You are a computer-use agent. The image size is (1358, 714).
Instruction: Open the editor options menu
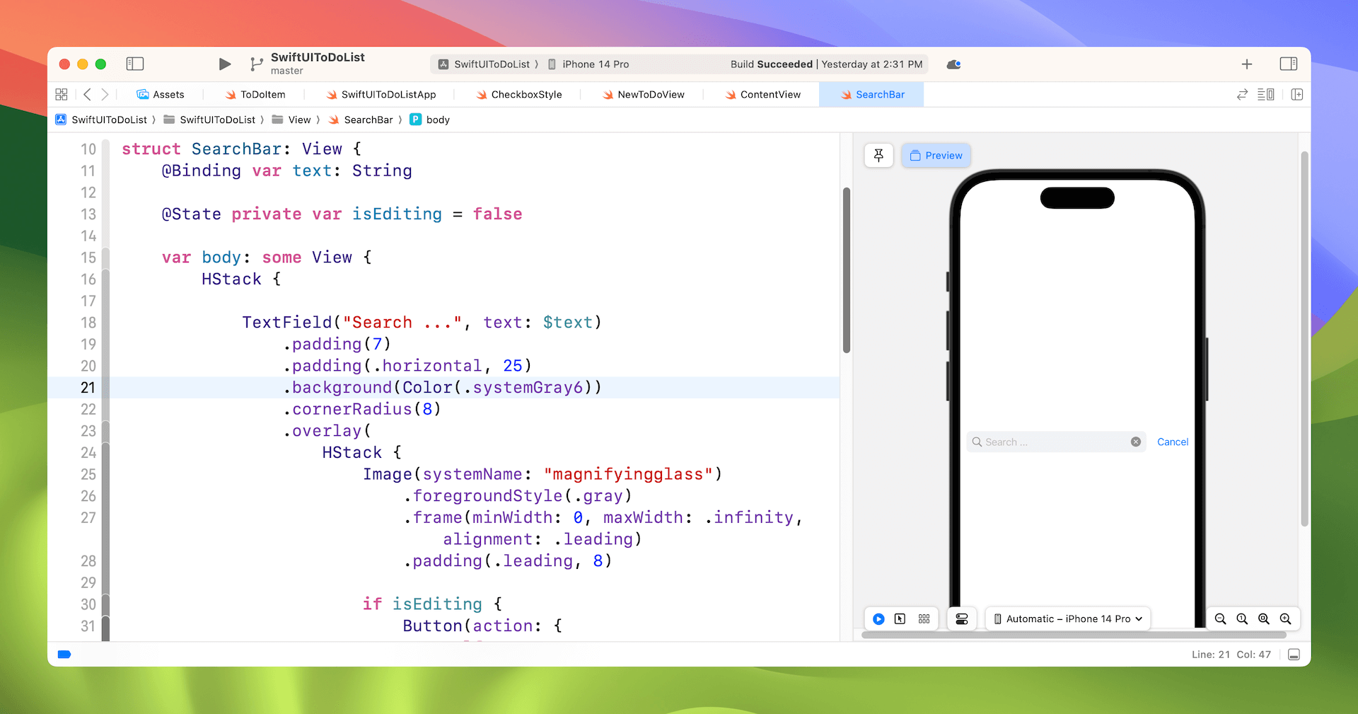coord(1266,94)
